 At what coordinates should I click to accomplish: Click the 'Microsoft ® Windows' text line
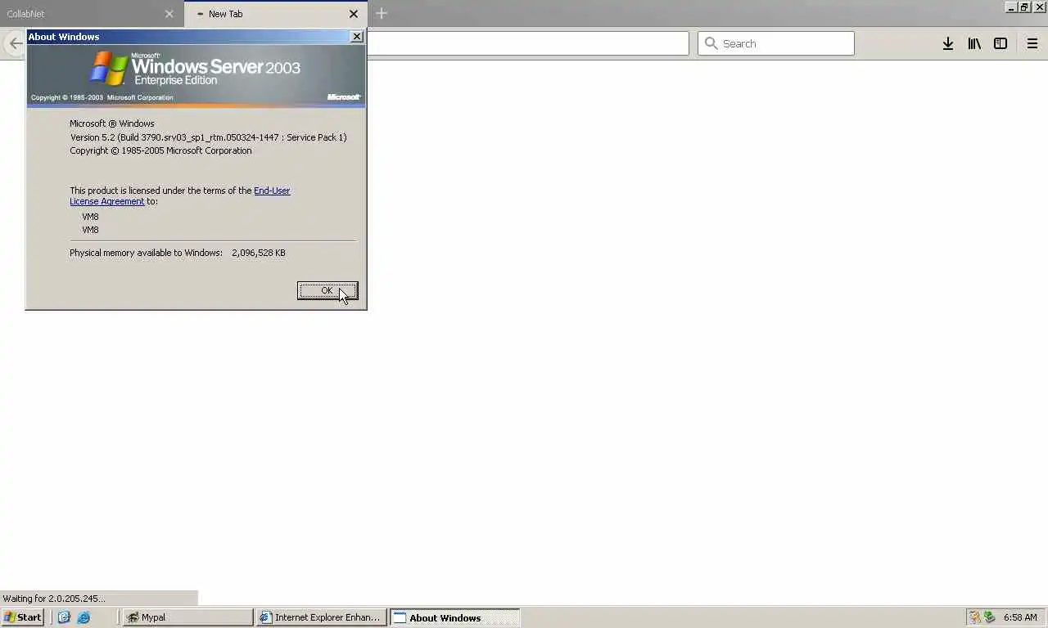112,123
